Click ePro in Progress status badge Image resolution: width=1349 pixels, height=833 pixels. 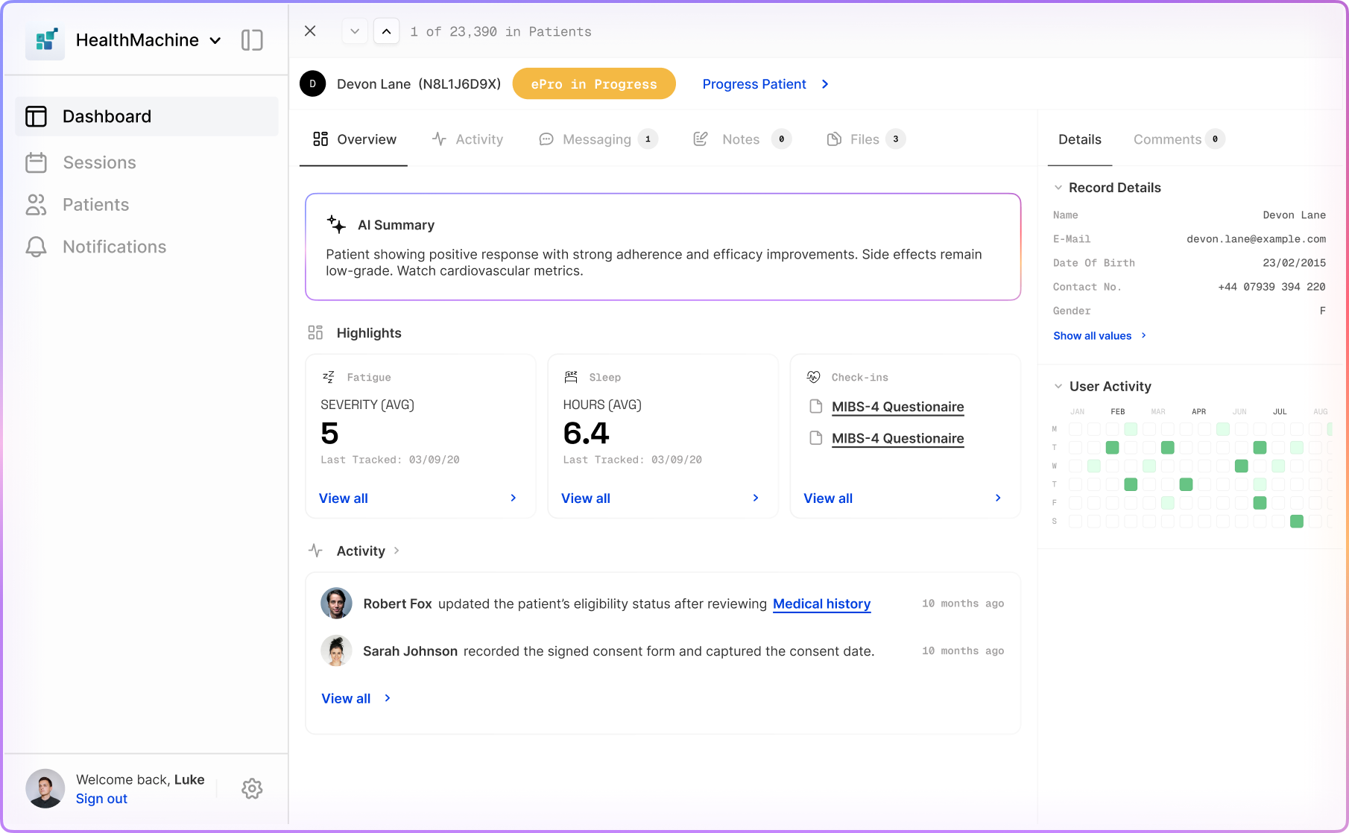594,84
